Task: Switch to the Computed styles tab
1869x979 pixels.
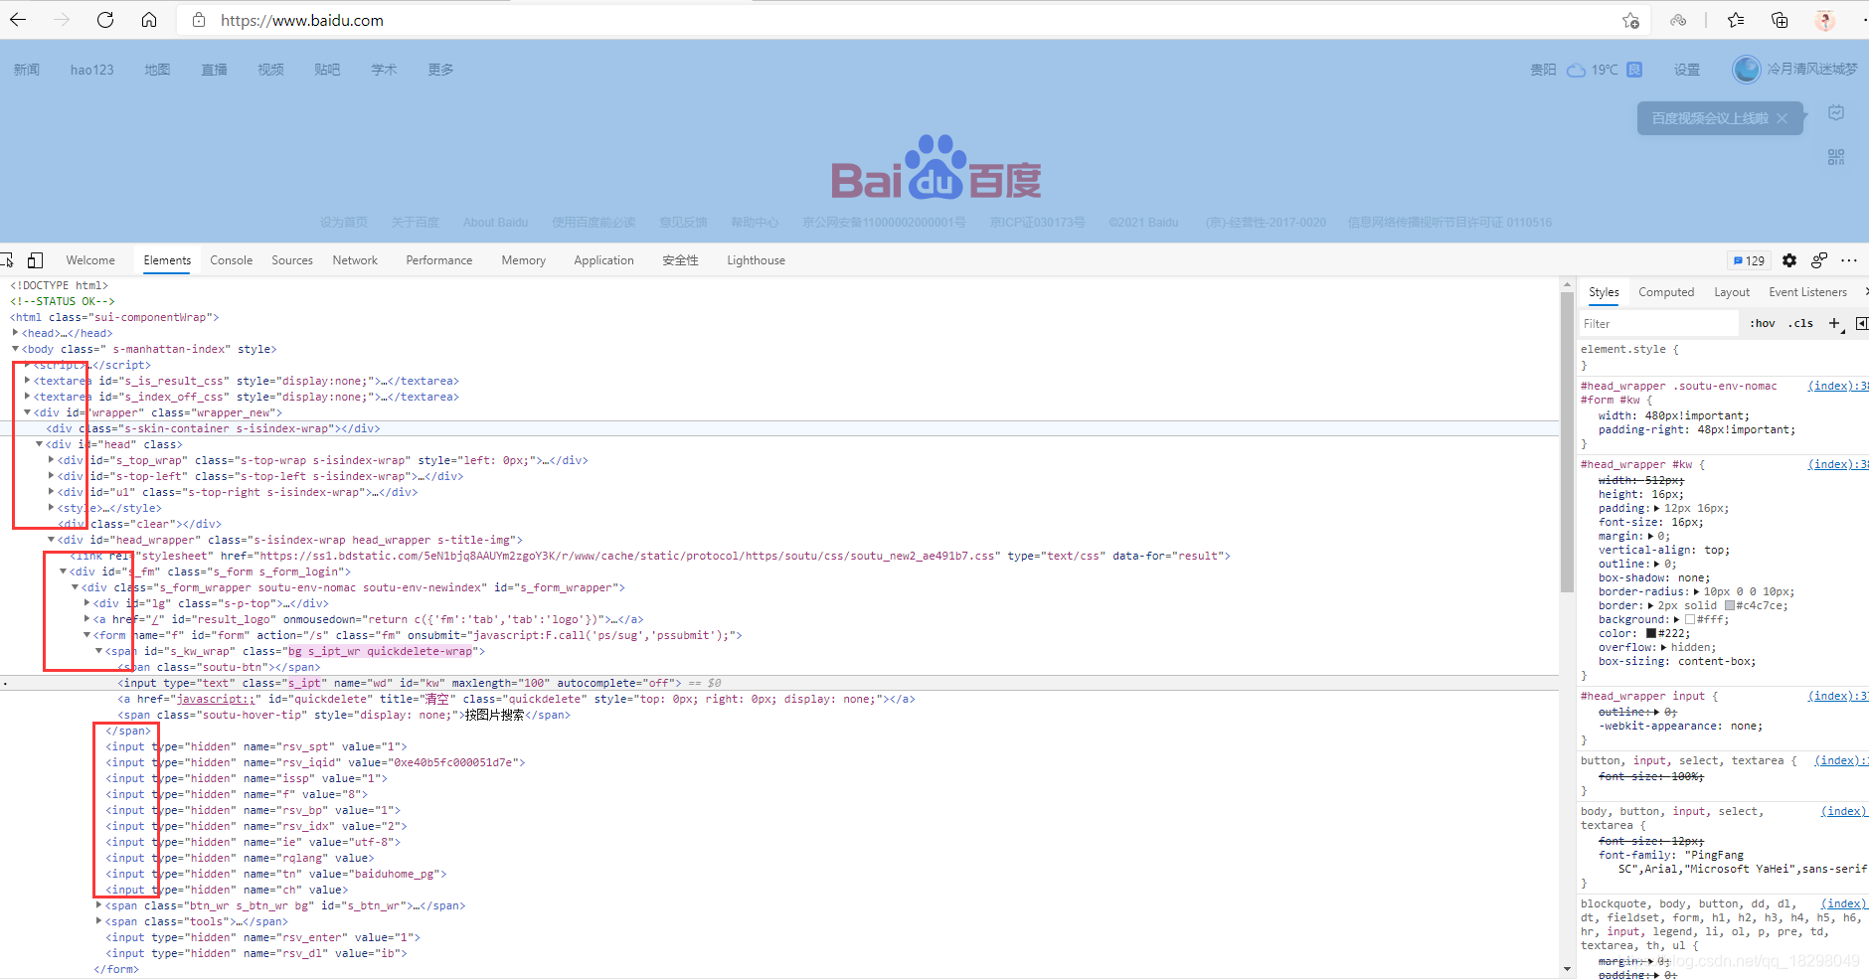Action: 1666,292
